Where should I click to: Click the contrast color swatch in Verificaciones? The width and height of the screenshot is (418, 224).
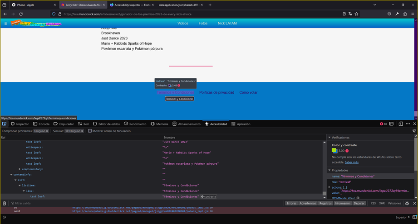[x=334, y=151]
